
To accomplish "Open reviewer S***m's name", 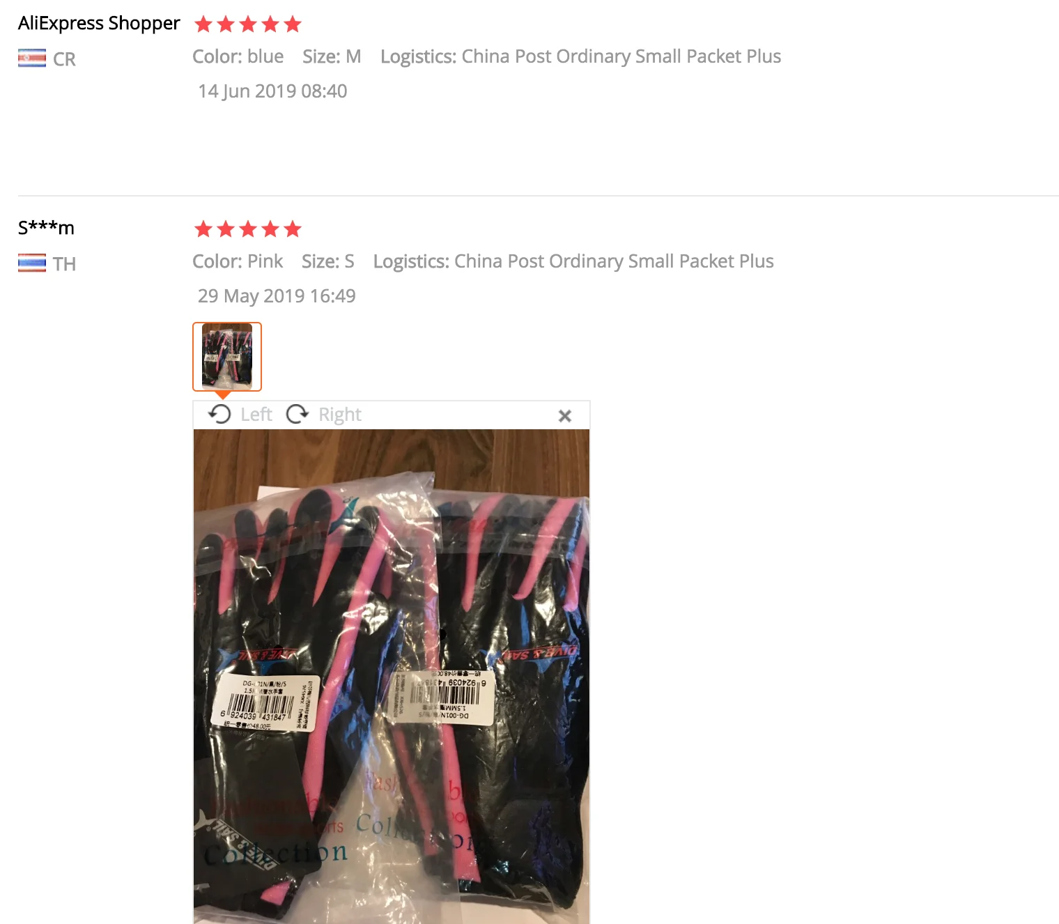I will pyautogui.click(x=46, y=228).
